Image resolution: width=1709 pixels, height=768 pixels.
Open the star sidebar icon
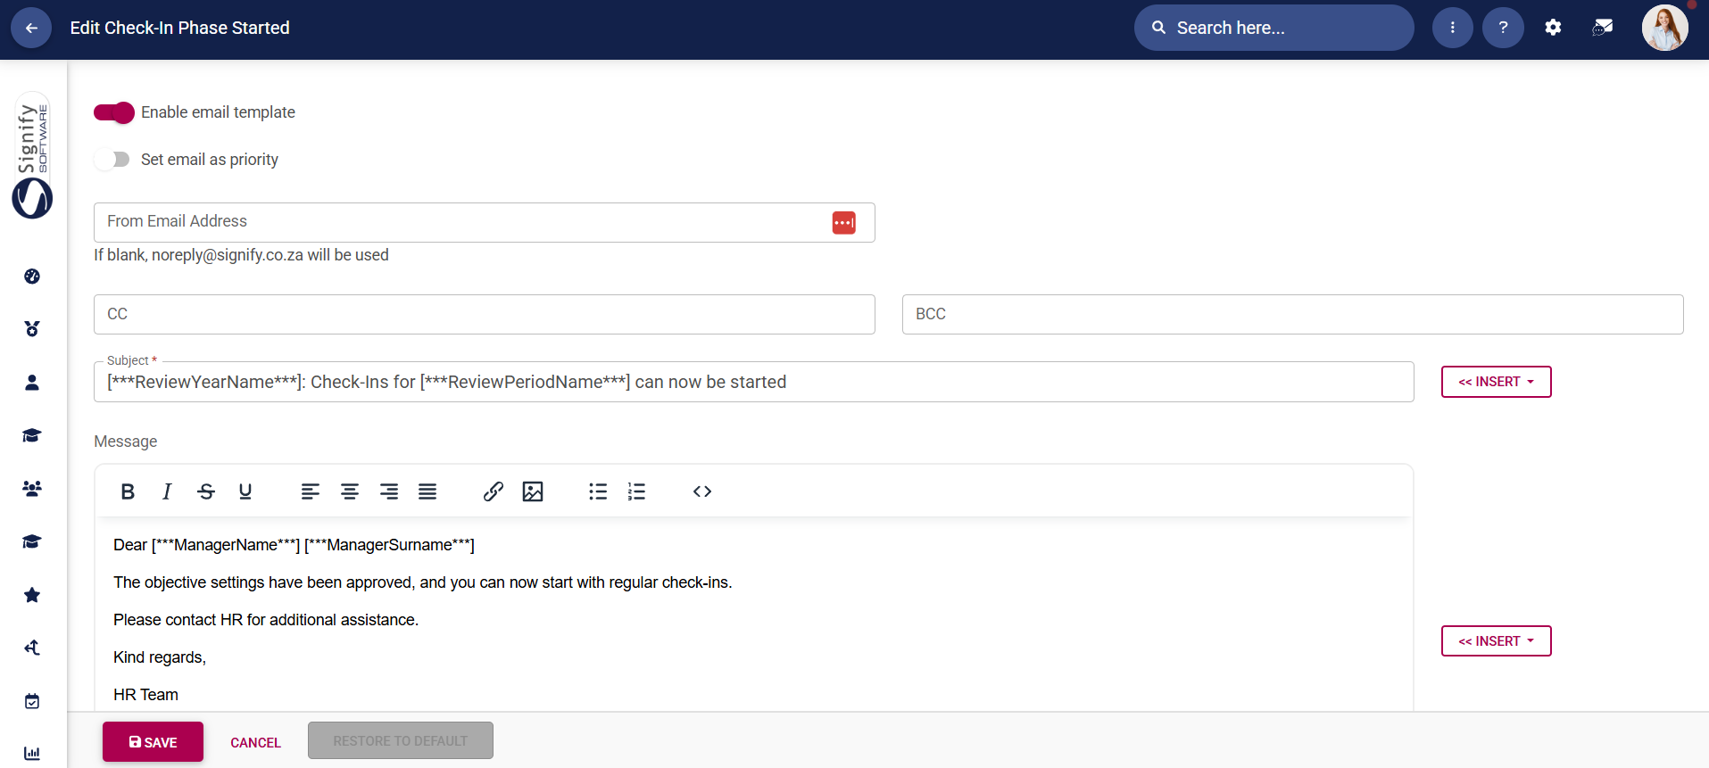32,595
